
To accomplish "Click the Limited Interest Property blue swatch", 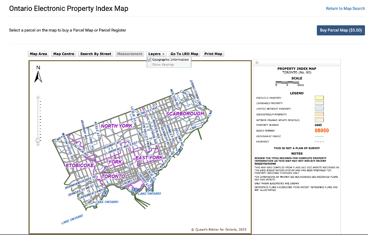I will coord(319,109).
